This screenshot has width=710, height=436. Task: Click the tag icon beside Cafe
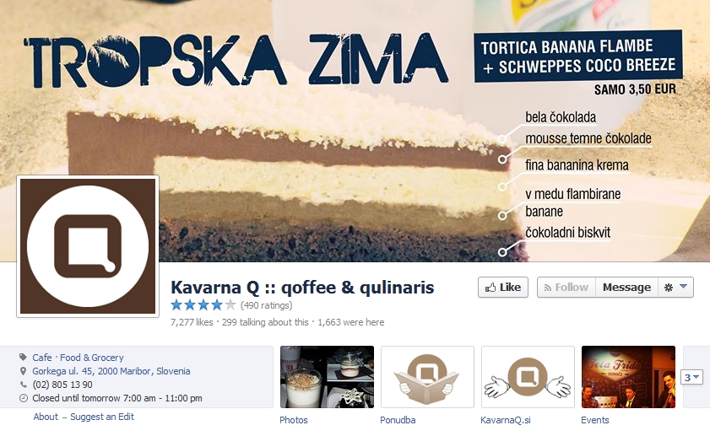click(23, 358)
